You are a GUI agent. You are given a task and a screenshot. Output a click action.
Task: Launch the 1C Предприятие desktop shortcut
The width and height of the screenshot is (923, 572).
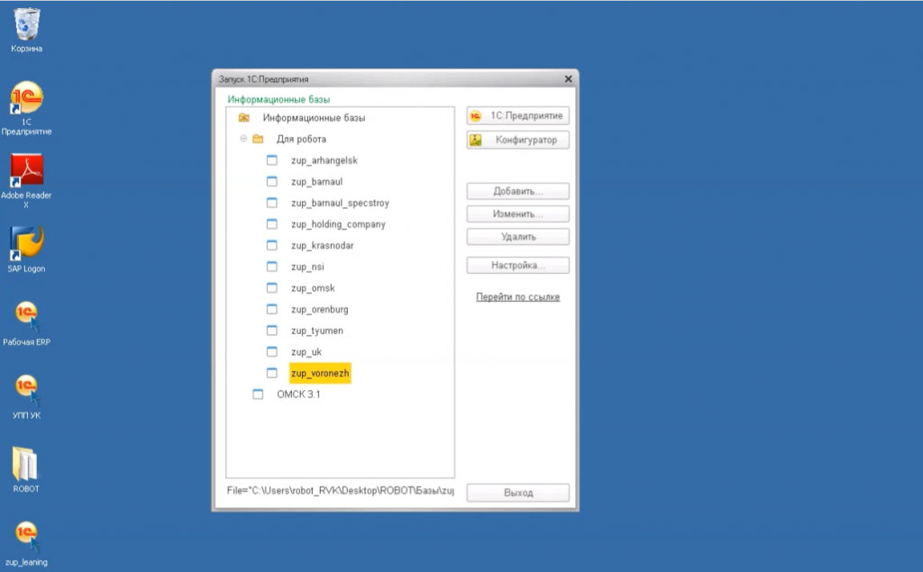coord(26,108)
